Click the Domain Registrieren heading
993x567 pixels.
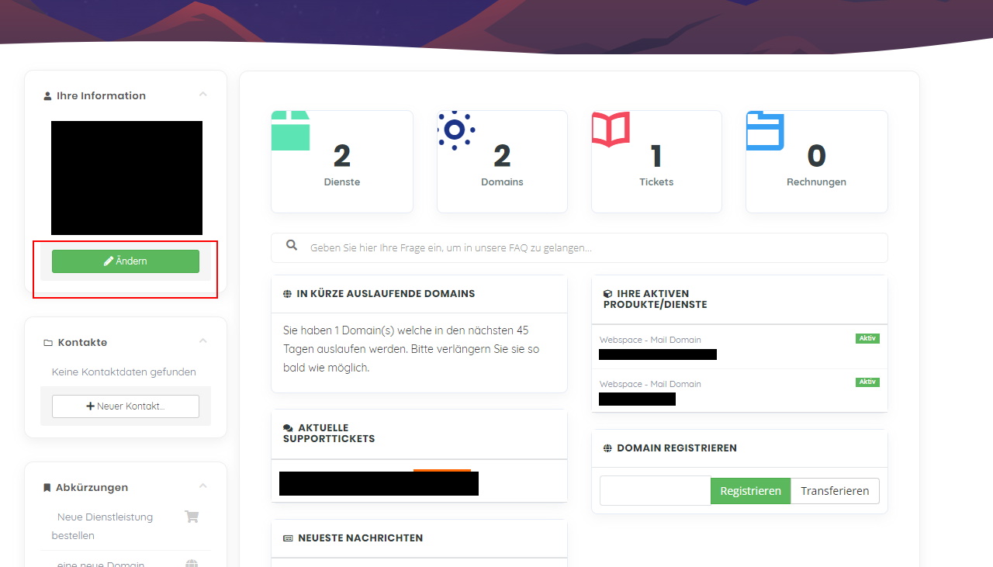676,448
